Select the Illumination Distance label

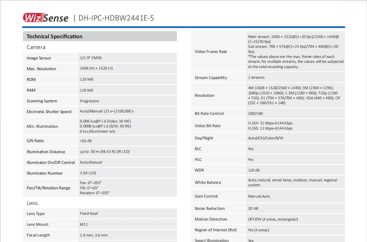pyautogui.click(x=46, y=152)
